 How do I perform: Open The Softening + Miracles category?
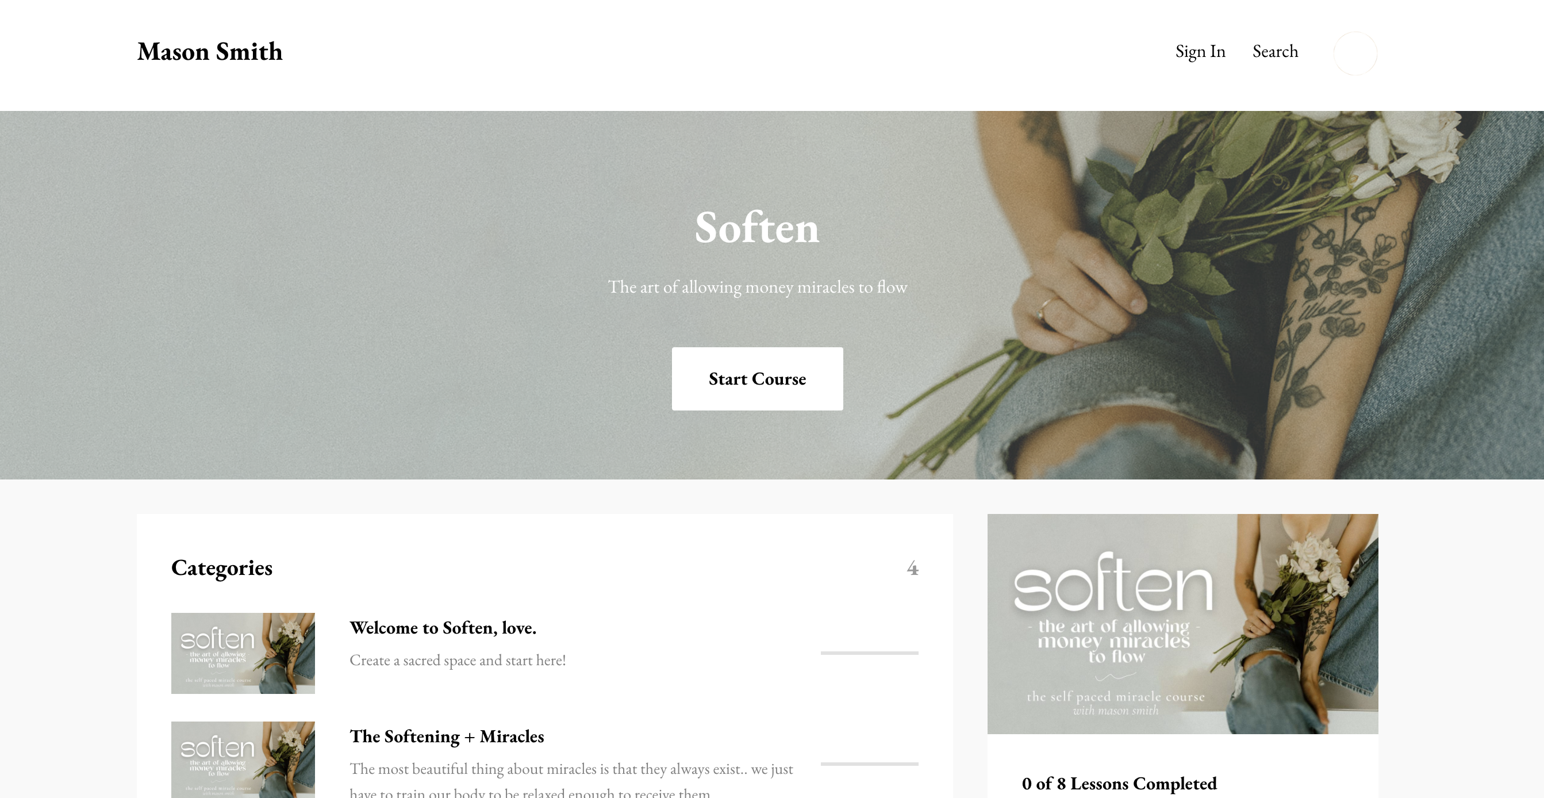click(447, 736)
